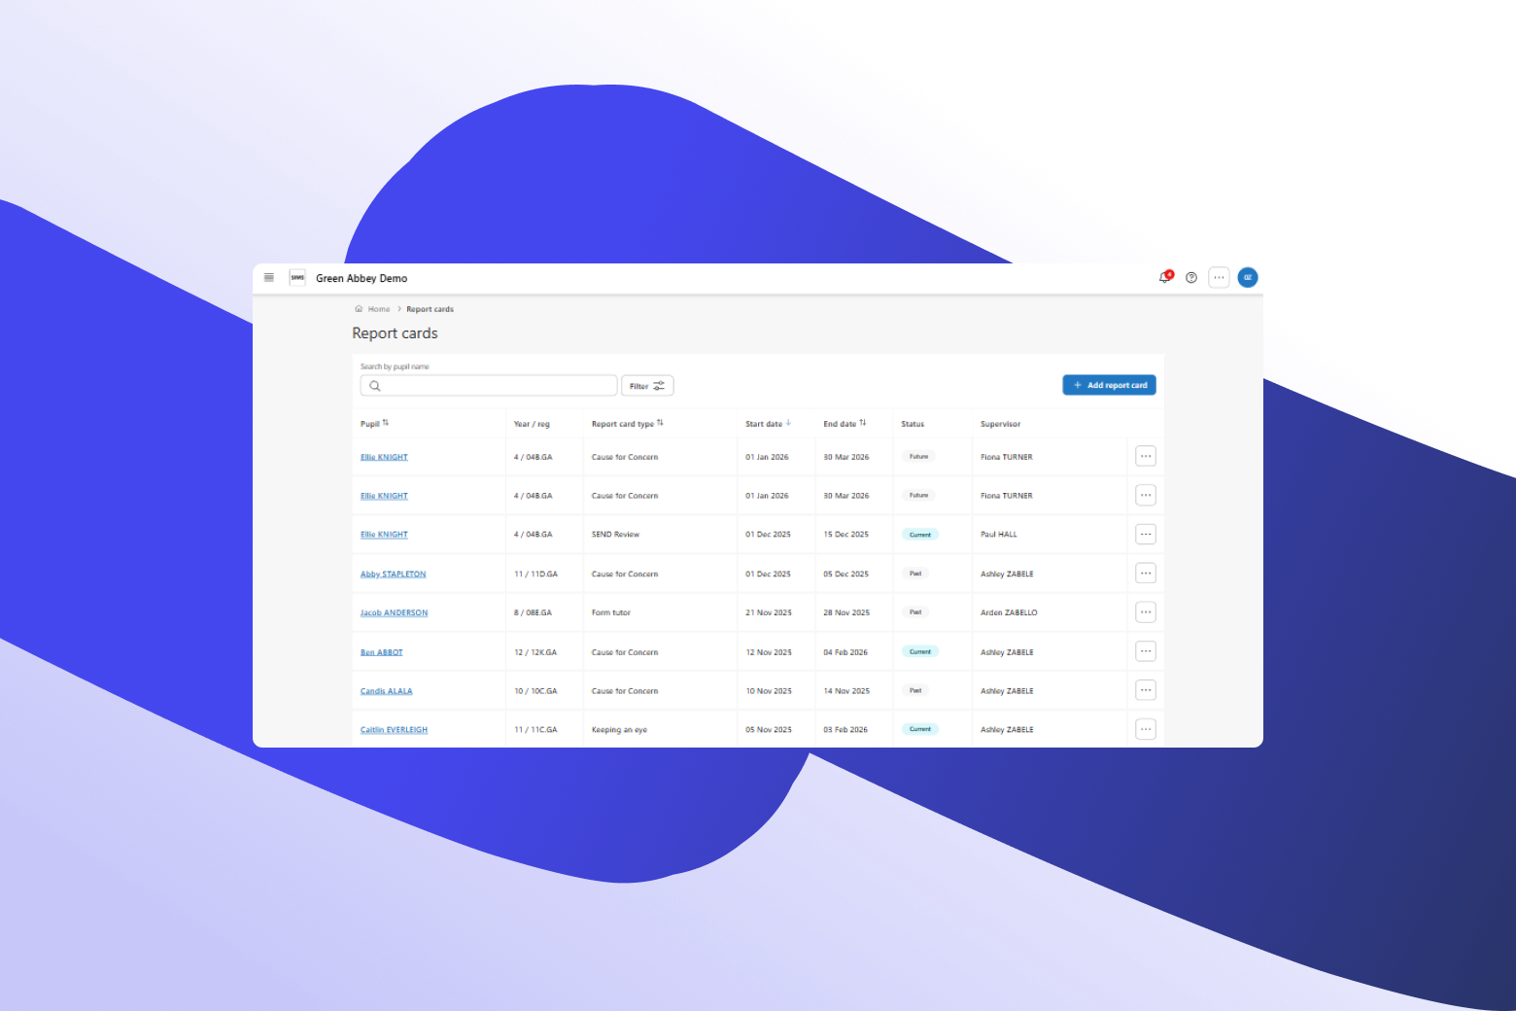
Task: Open row actions for Ben ABBOT
Action: pos(1146,651)
